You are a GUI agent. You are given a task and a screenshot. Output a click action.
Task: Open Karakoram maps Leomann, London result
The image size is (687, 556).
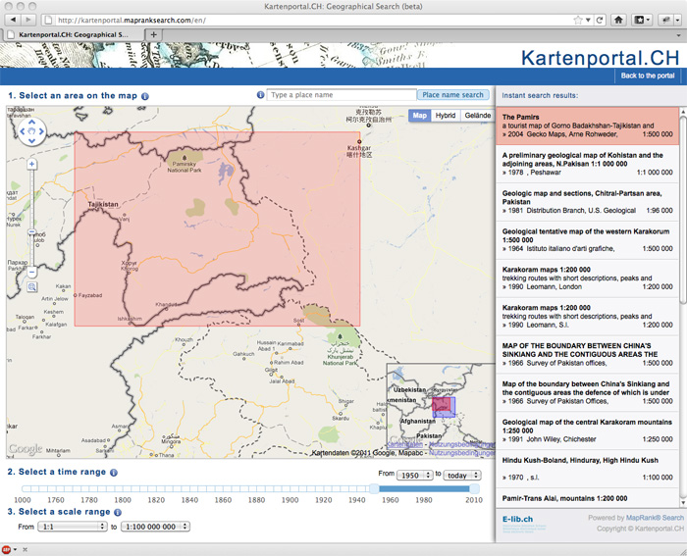pyautogui.click(x=587, y=278)
